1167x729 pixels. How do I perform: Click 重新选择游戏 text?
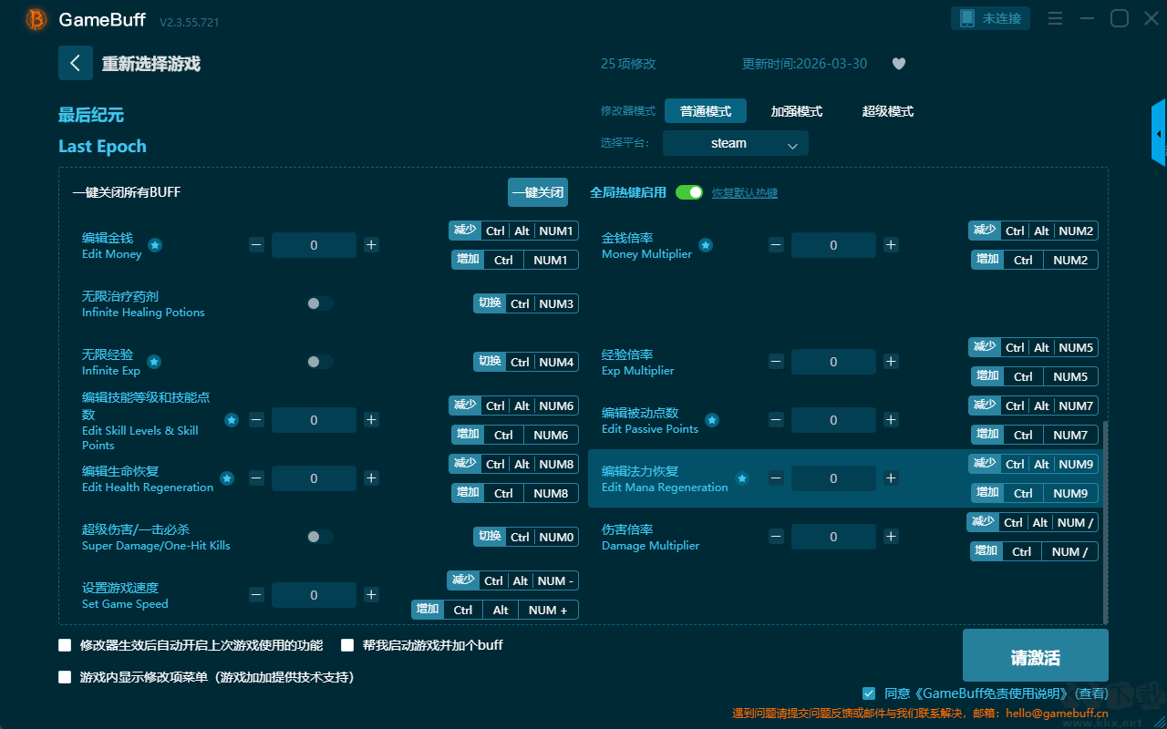[151, 64]
